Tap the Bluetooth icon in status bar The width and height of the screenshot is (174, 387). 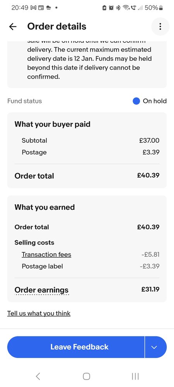point(118,8)
